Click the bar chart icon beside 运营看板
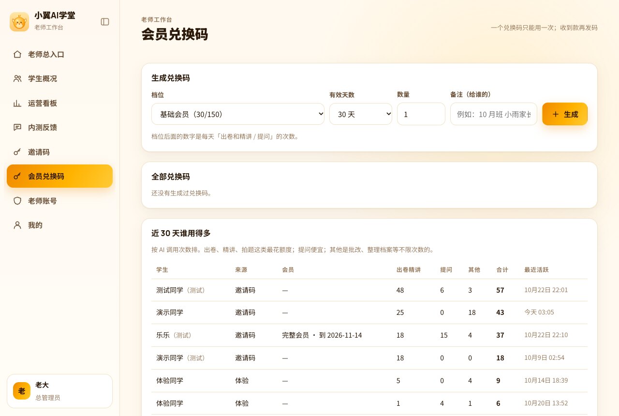 coord(17,103)
